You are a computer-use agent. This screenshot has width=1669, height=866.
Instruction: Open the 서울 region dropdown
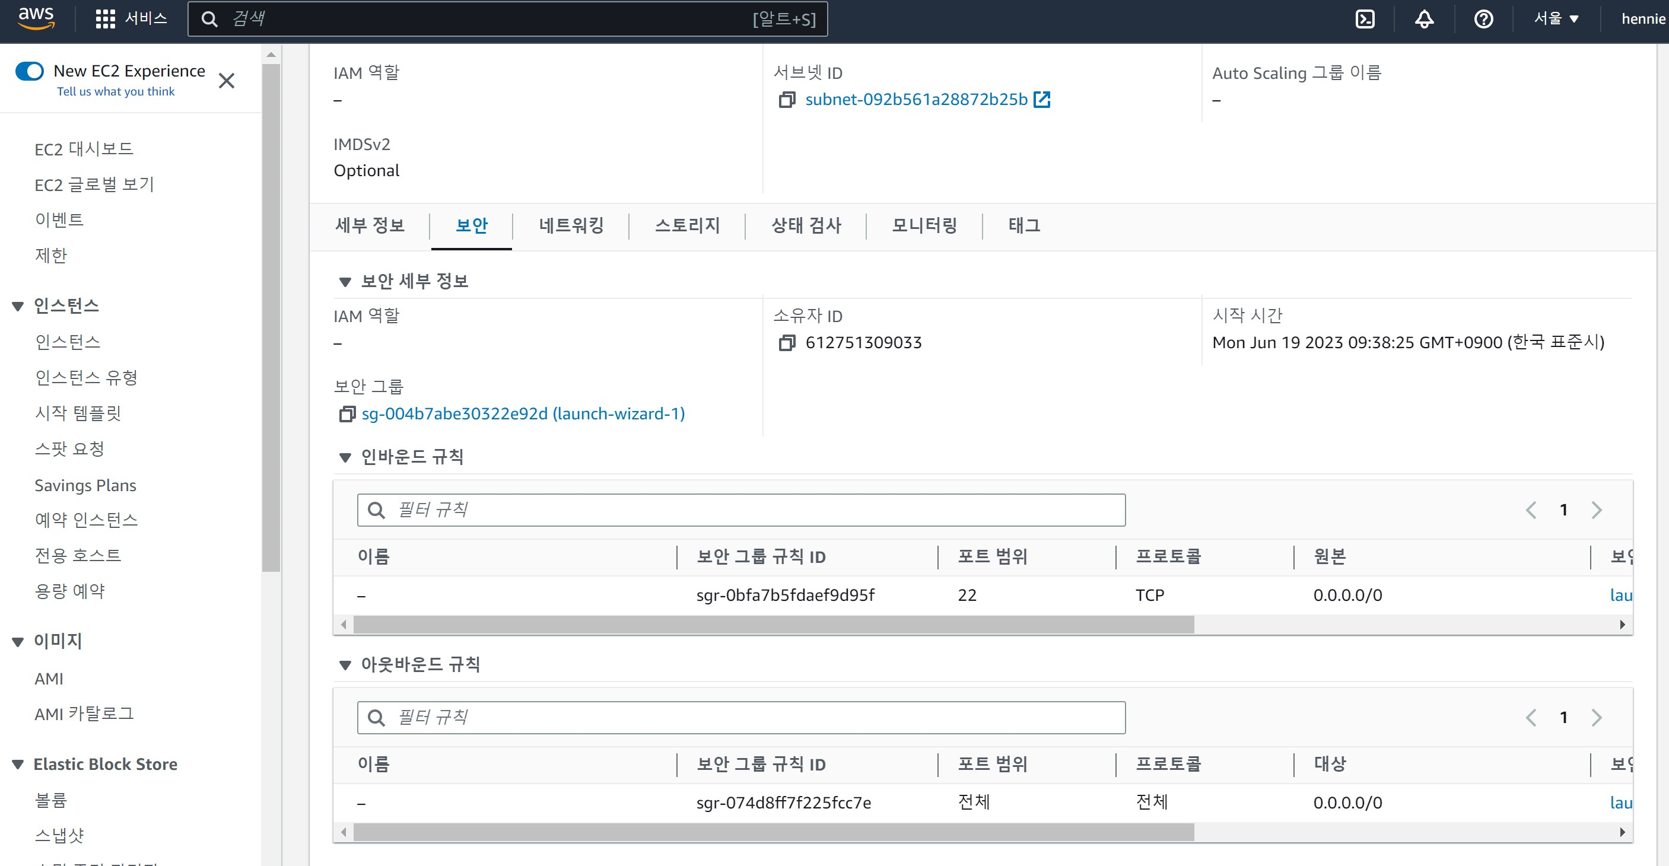pyautogui.click(x=1556, y=19)
